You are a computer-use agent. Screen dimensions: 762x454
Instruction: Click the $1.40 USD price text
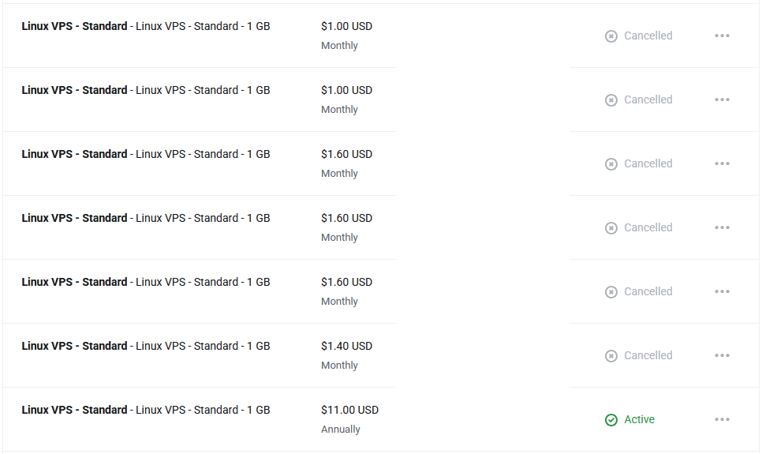(x=346, y=346)
